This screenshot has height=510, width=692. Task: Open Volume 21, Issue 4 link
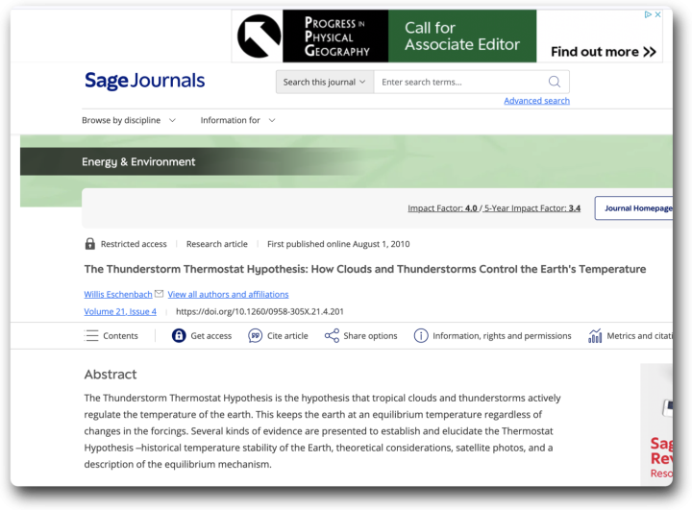click(x=120, y=311)
